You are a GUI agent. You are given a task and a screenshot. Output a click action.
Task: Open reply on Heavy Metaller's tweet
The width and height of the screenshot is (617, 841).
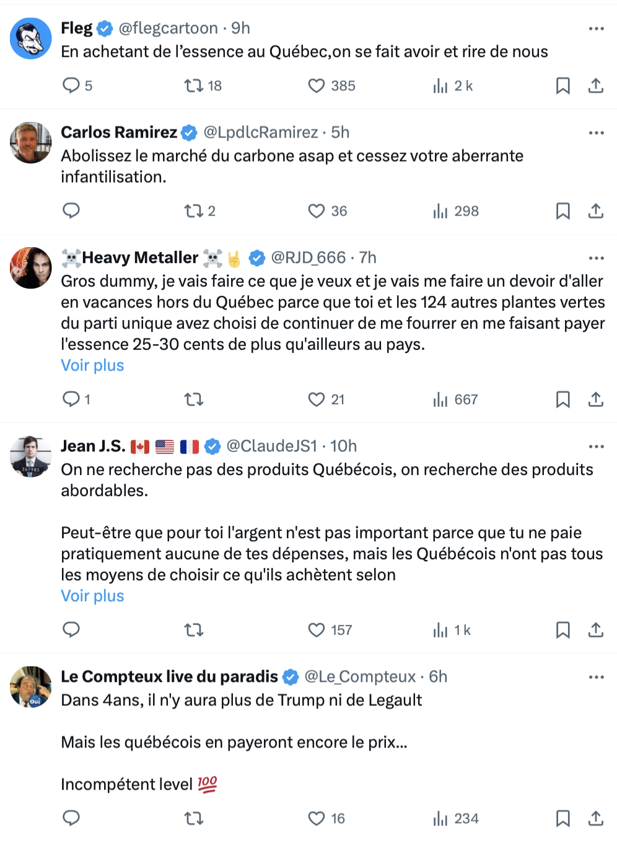point(72,399)
